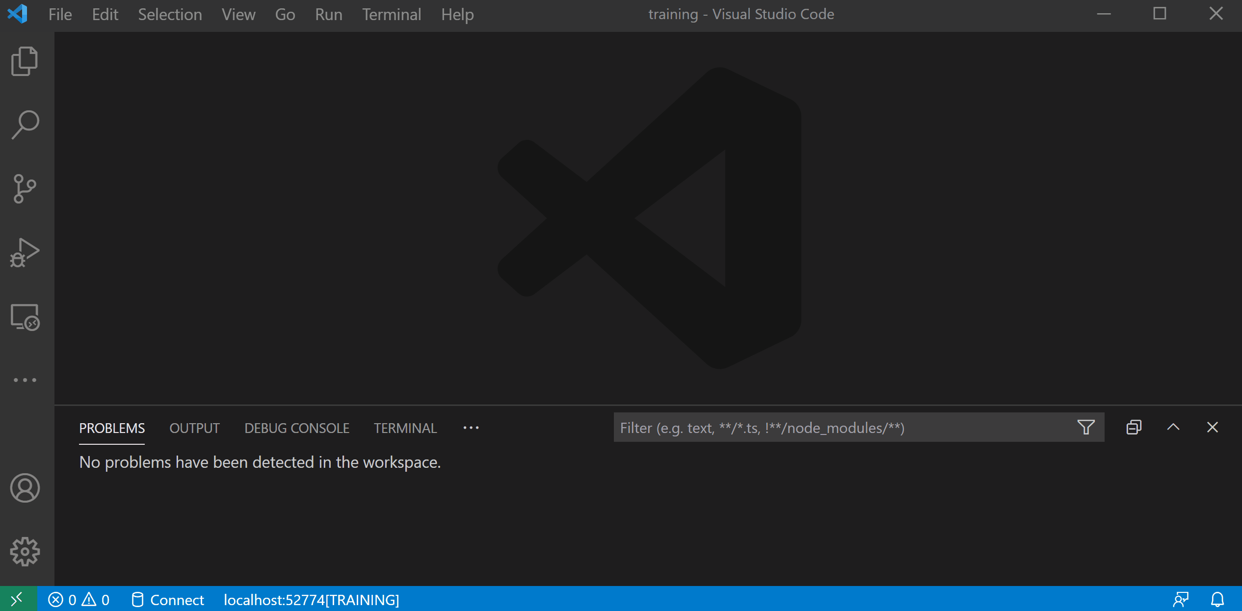Open the Run and Debug view
The width and height of the screenshot is (1242, 611).
click(x=25, y=253)
